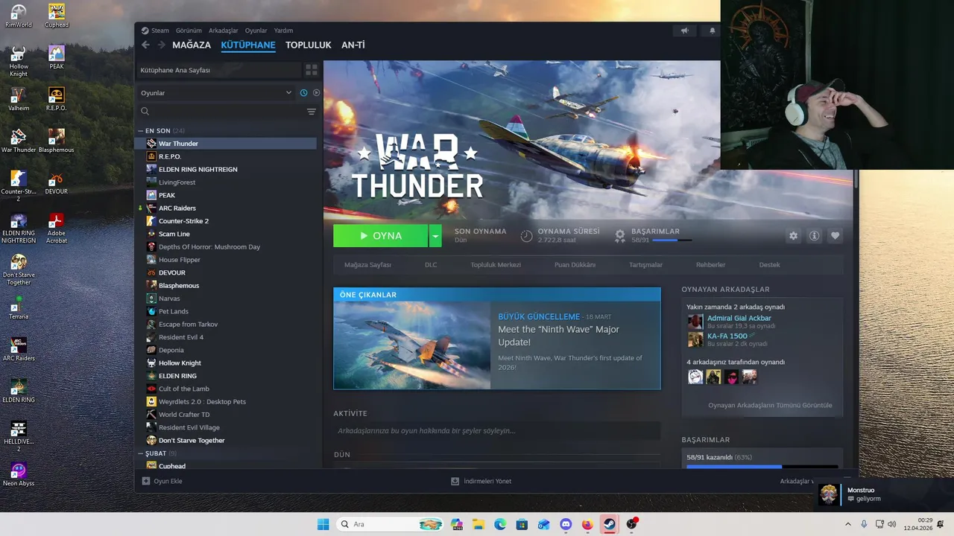Switch to the TOPLULUK tab

point(309,45)
